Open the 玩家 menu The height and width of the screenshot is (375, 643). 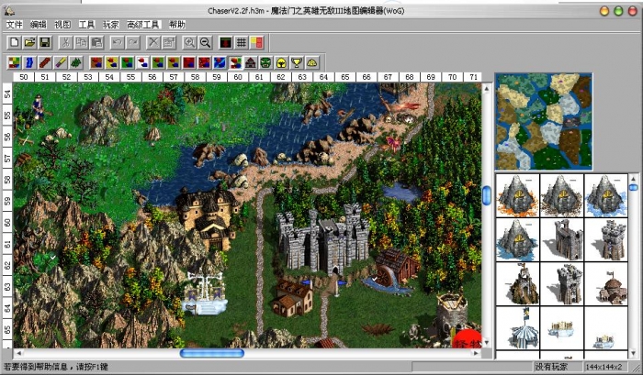[111, 25]
